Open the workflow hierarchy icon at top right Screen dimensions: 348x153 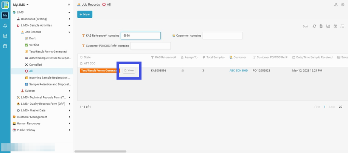[336, 5]
